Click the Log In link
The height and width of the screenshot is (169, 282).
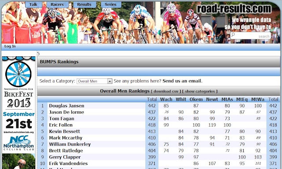pos(10,46)
